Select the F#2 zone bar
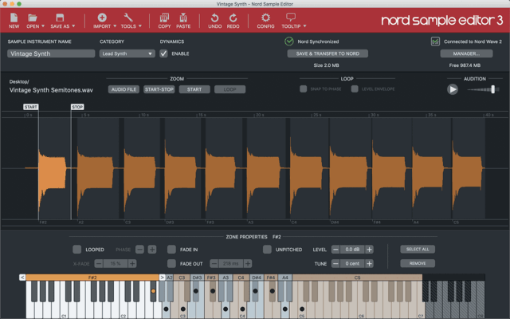This screenshot has width=510, height=319. click(x=92, y=278)
